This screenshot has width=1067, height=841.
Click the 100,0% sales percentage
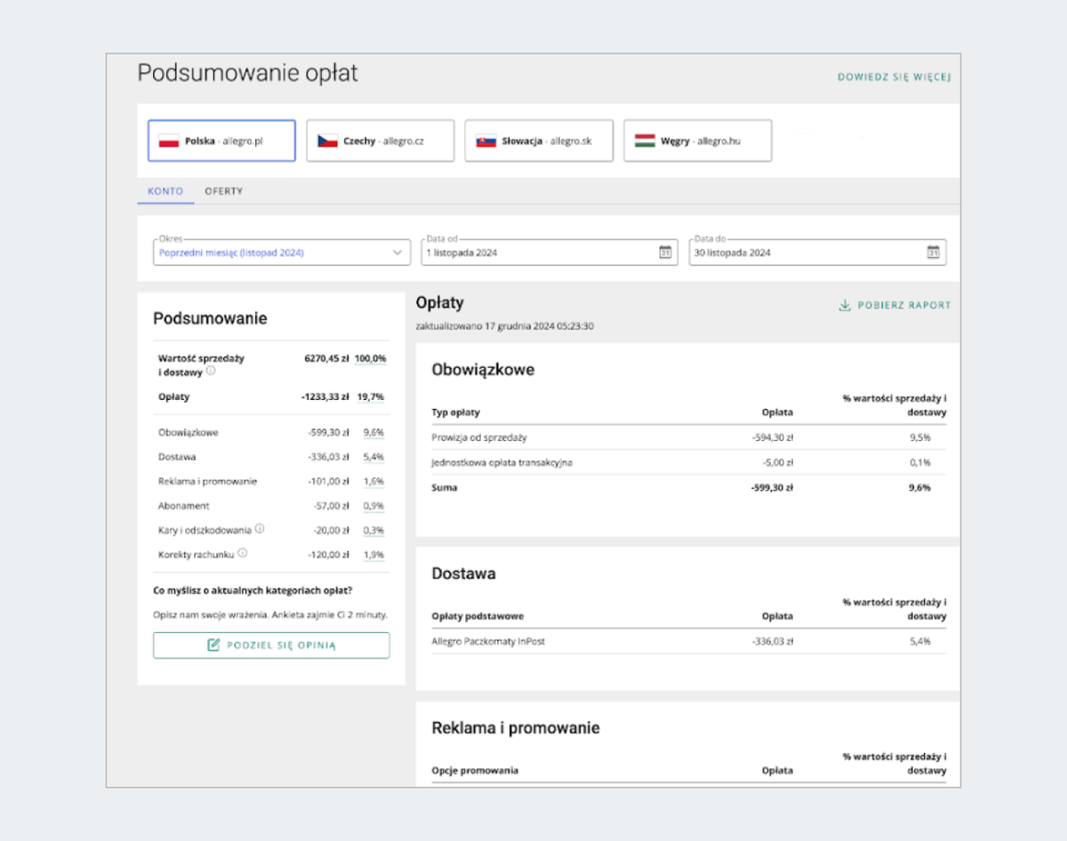click(x=371, y=358)
